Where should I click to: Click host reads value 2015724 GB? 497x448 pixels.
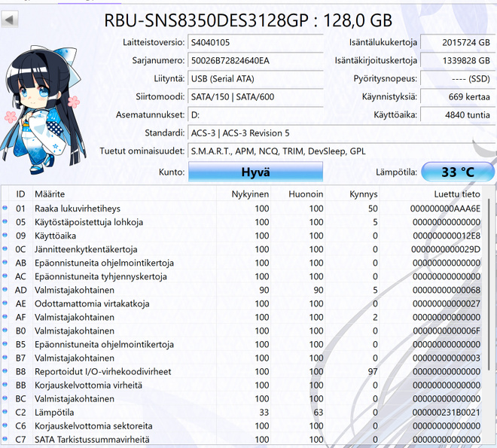(458, 42)
